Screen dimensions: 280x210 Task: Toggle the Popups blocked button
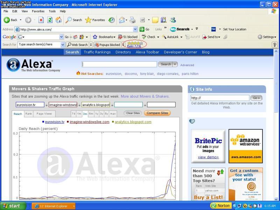tap(107, 45)
